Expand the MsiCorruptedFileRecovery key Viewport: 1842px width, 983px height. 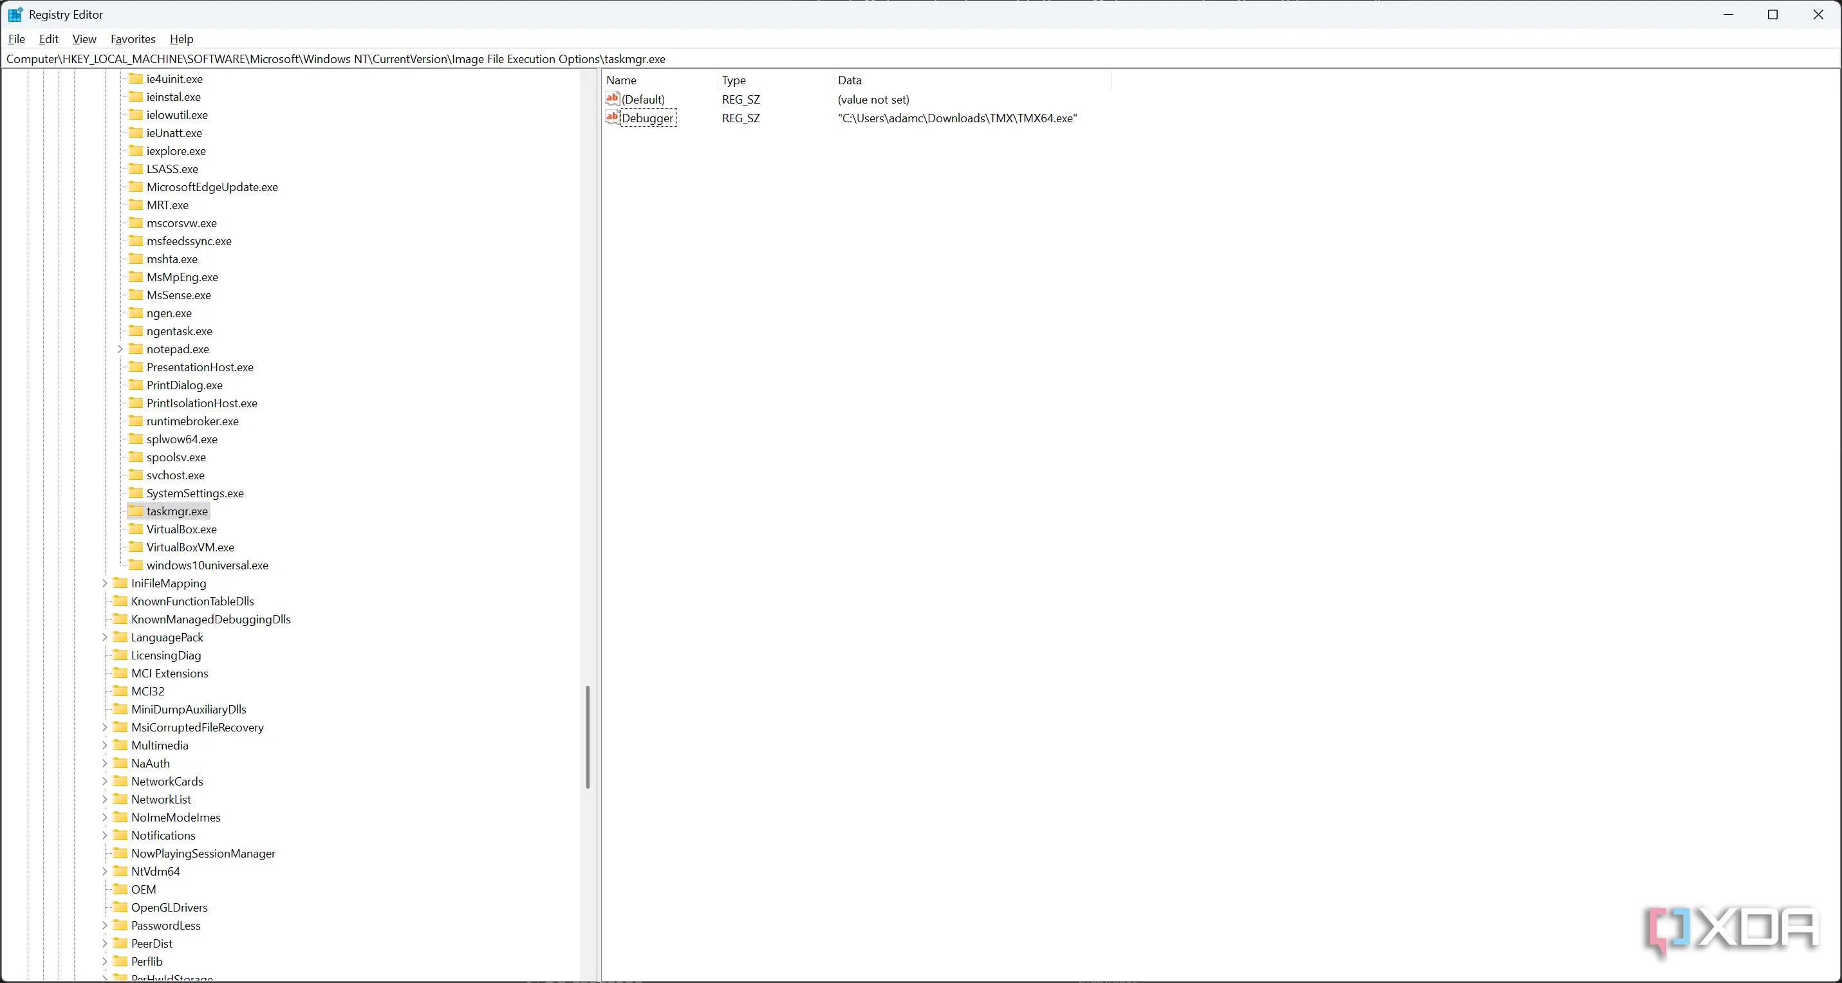point(105,727)
